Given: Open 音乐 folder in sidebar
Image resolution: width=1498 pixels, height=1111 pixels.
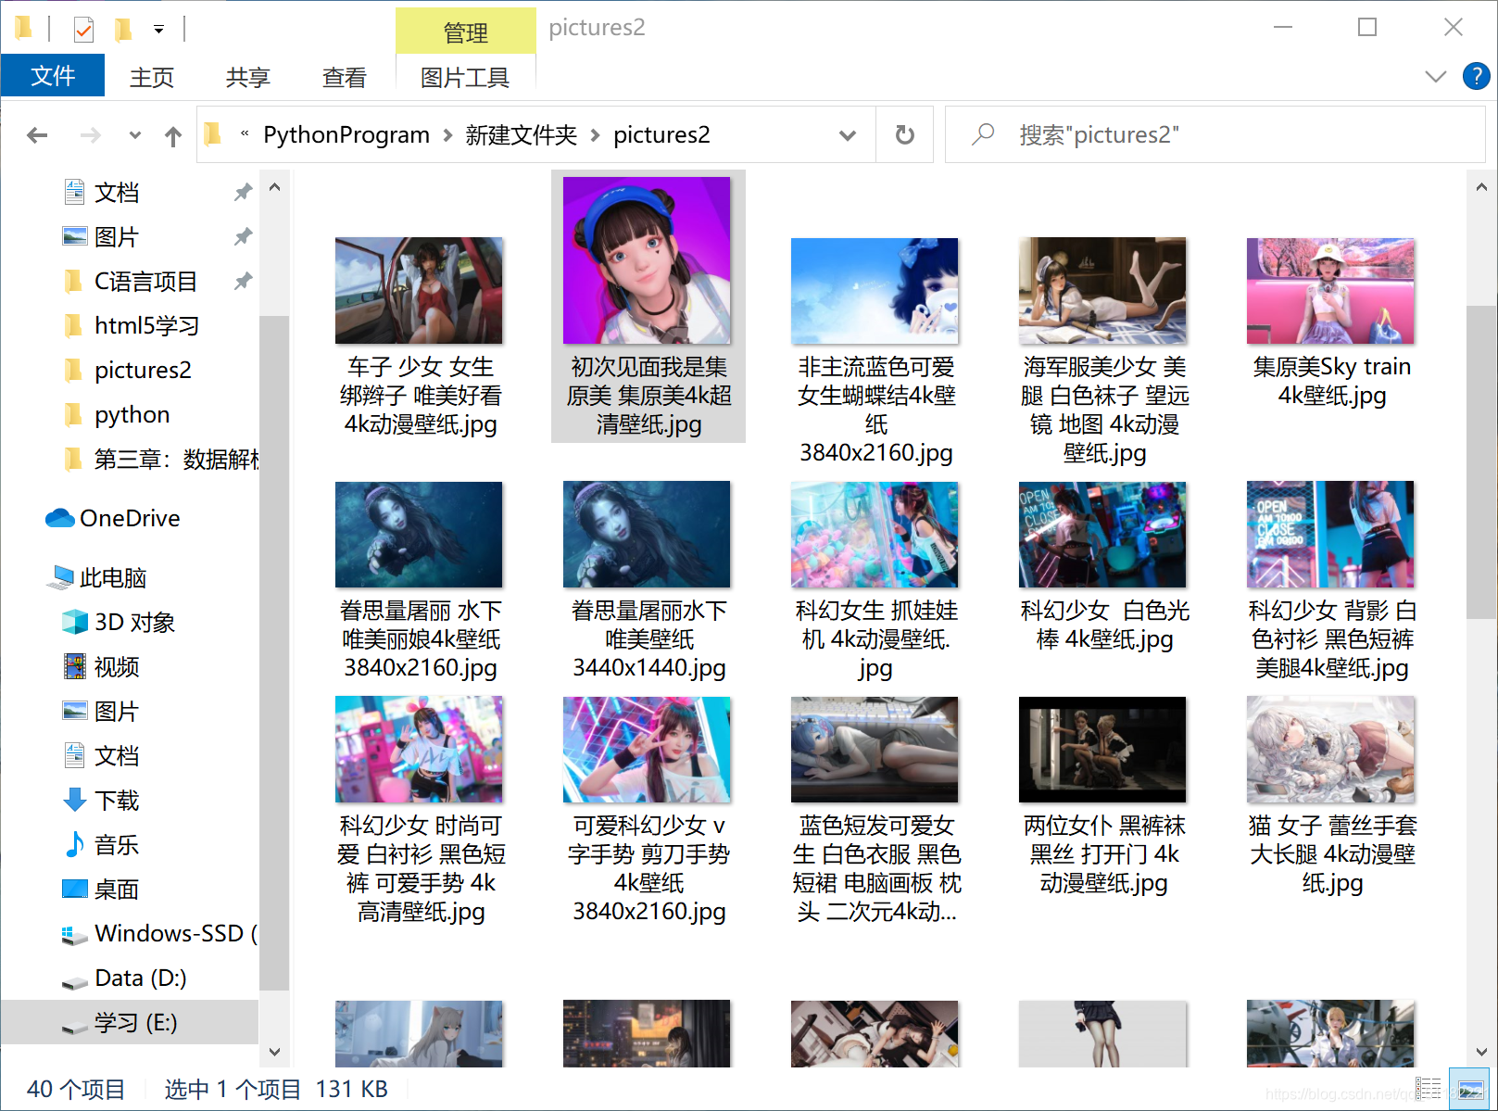Looking at the screenshot, I should (x=117, y=845).
